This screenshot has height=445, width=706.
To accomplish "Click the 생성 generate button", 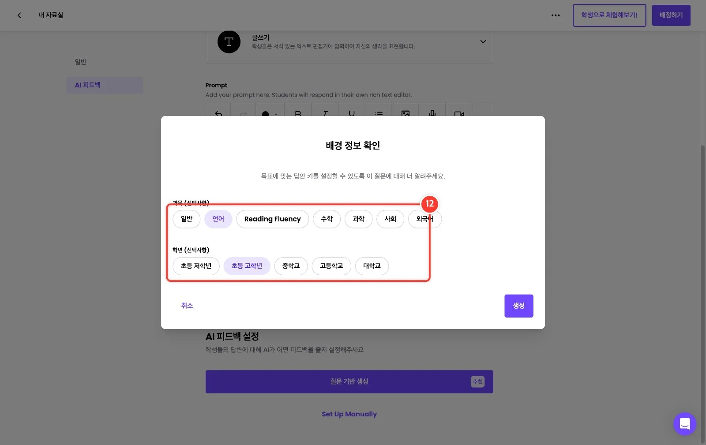I will tap(519, 306).
